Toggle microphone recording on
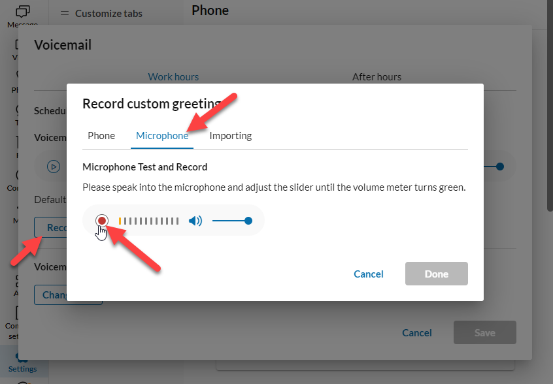Image resolution: width=553 pixels, height=384 pixels. (102, 221)
